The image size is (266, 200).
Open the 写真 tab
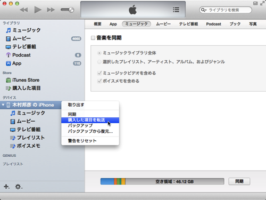253,24
